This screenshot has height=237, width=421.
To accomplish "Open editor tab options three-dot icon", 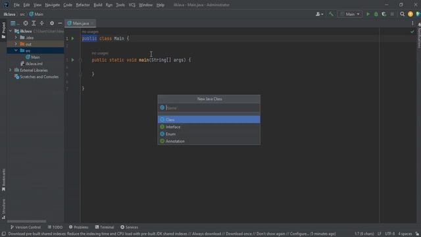I will 412,24.
